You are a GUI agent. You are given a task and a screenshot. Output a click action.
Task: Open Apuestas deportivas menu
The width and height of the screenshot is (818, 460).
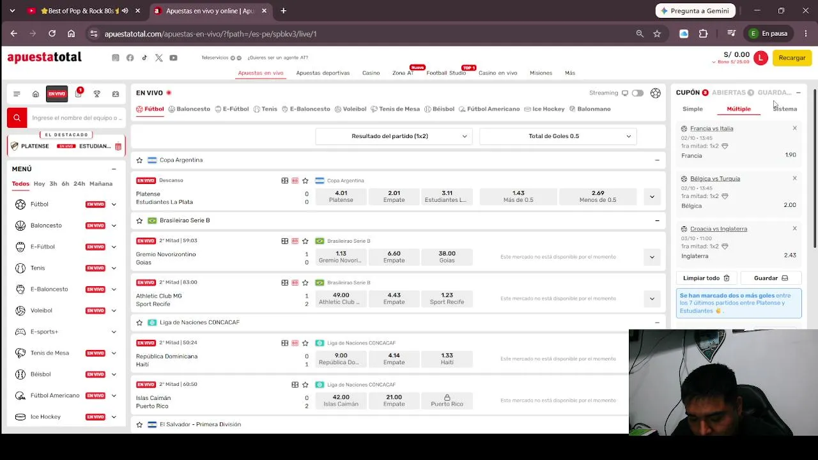click(323, 73)
